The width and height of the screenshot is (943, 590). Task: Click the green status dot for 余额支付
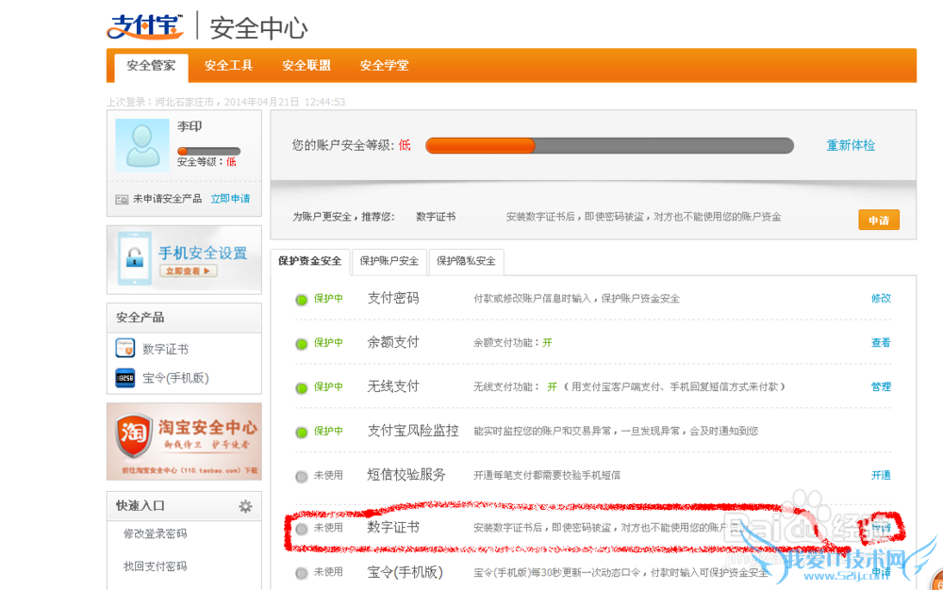click(302, 344)
